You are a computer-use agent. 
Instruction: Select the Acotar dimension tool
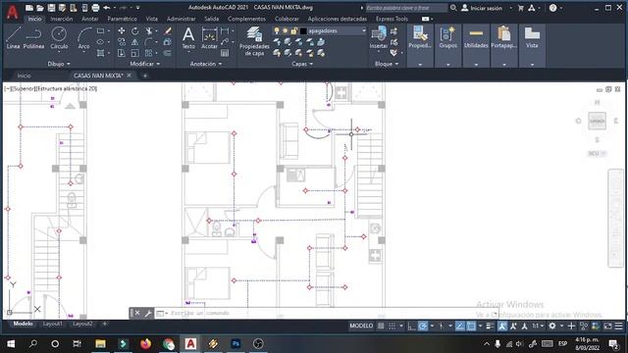point(209,38)
